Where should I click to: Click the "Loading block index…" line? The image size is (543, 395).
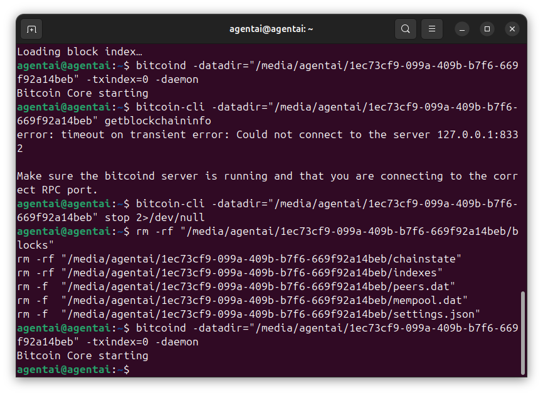coord(80,51)
